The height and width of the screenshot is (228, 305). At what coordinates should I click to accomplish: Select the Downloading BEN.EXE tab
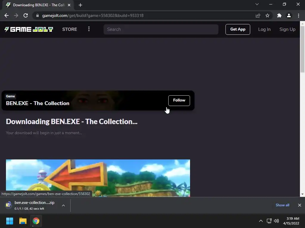click(38, 5)
